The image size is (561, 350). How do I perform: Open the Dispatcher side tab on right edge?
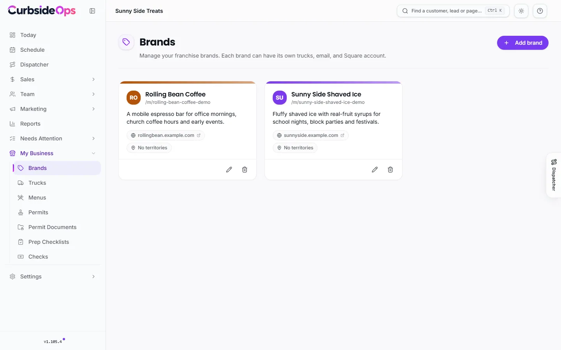554,175
